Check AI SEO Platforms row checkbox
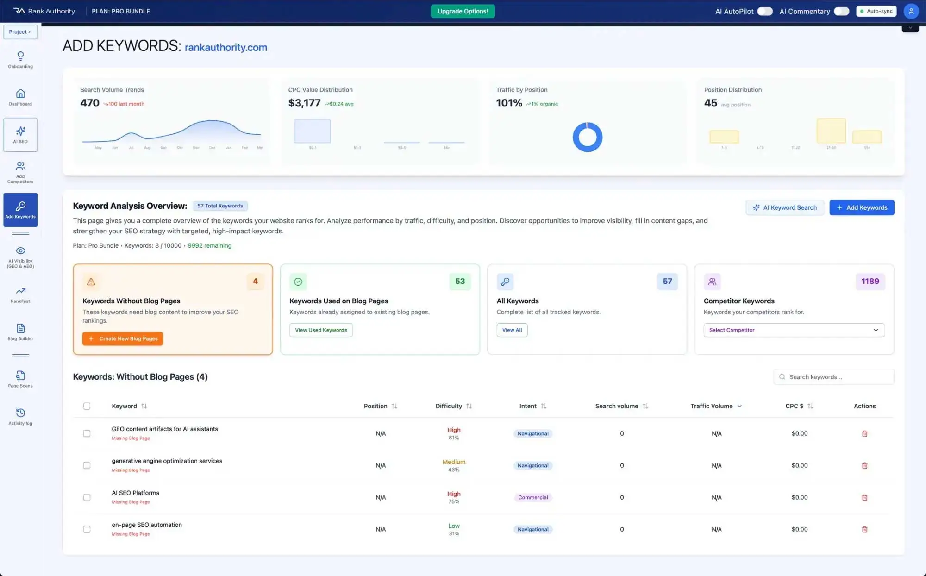This screenshot has height=576, width=926. 87,497
